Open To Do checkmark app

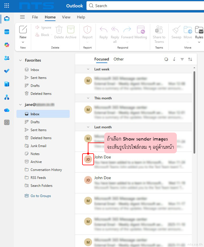[x=7, y=71]
